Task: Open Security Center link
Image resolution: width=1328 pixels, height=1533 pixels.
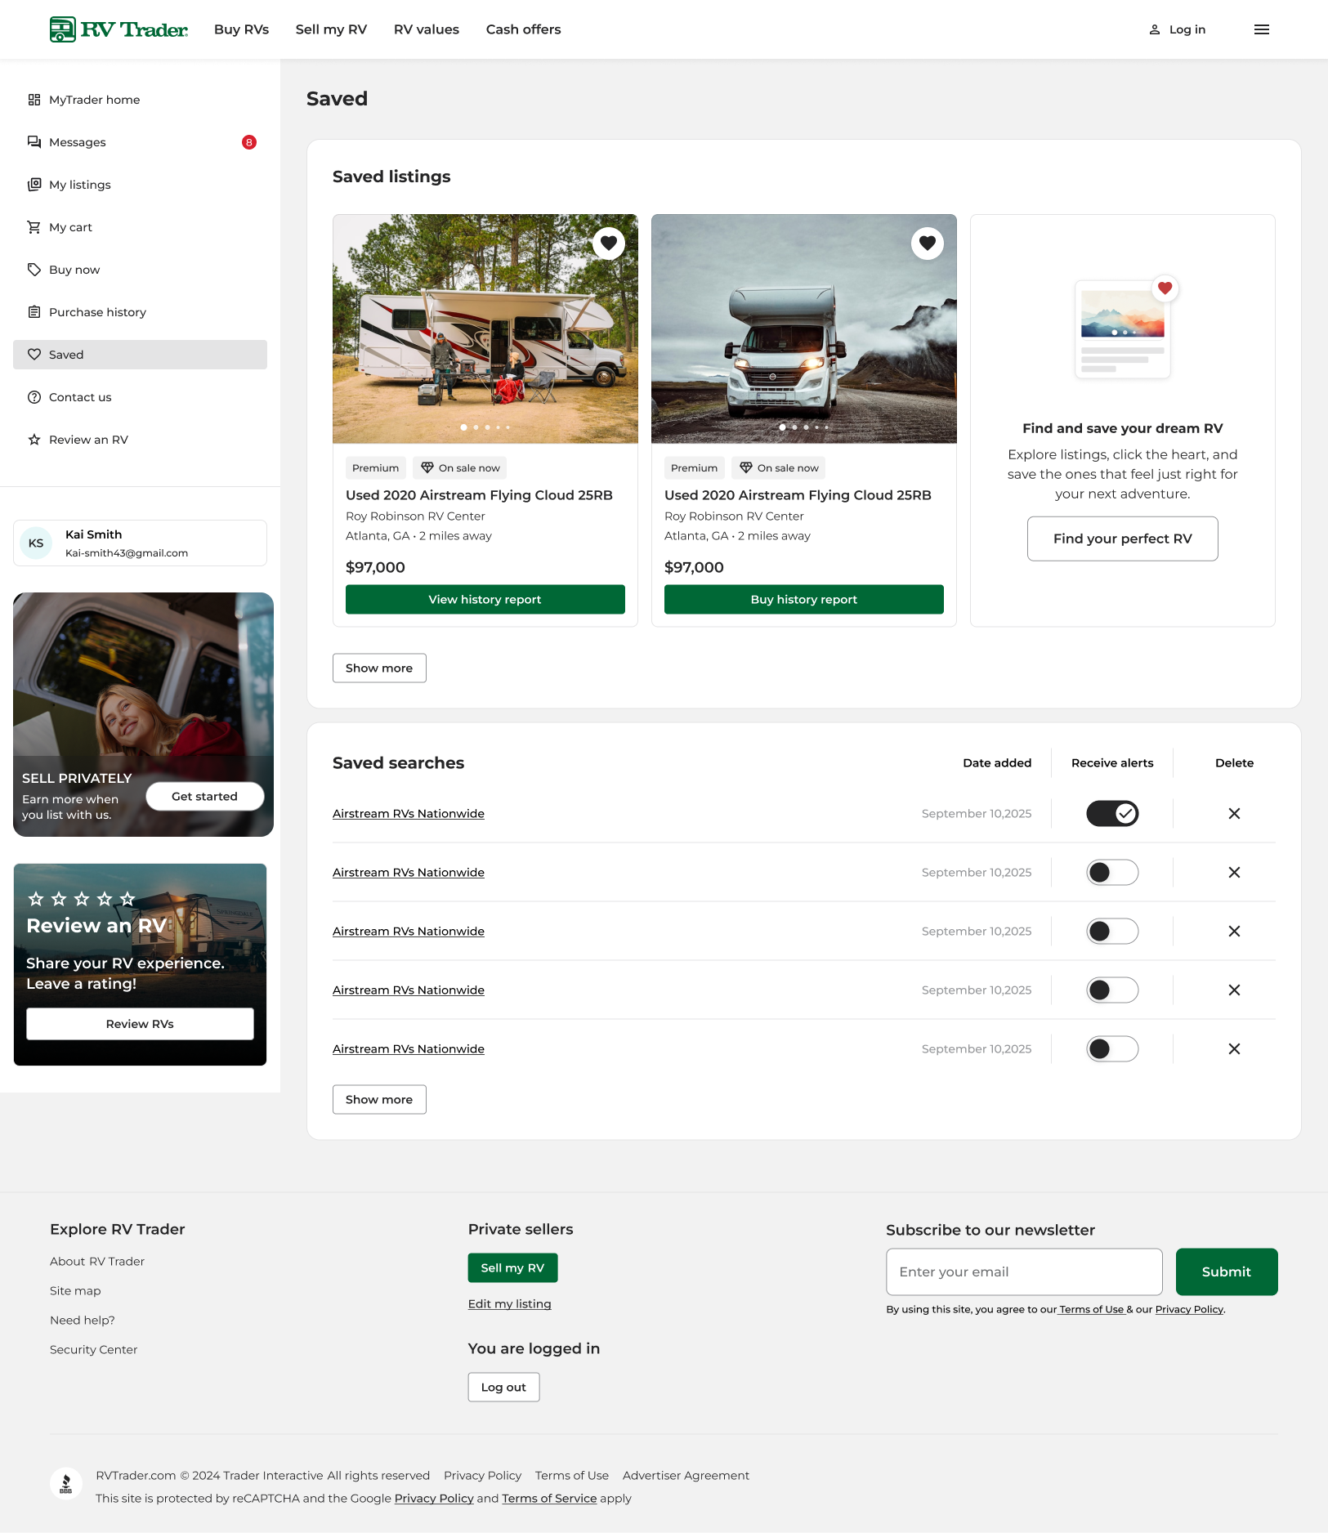Action: click(x=93, y=1350)
